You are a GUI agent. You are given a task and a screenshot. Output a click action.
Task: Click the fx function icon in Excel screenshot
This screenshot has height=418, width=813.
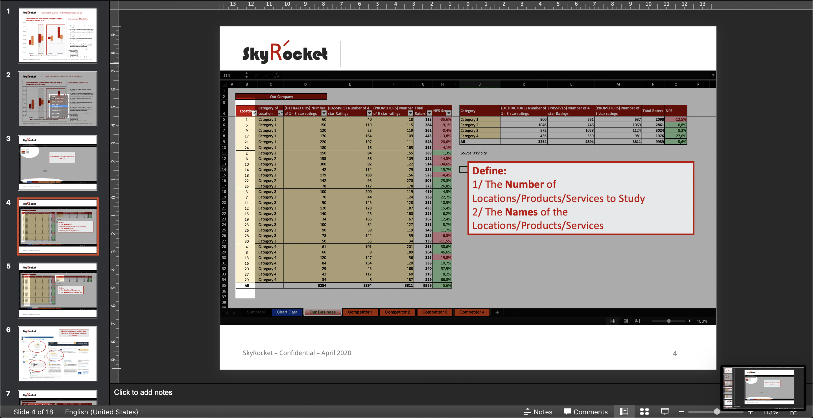point(277,75)
